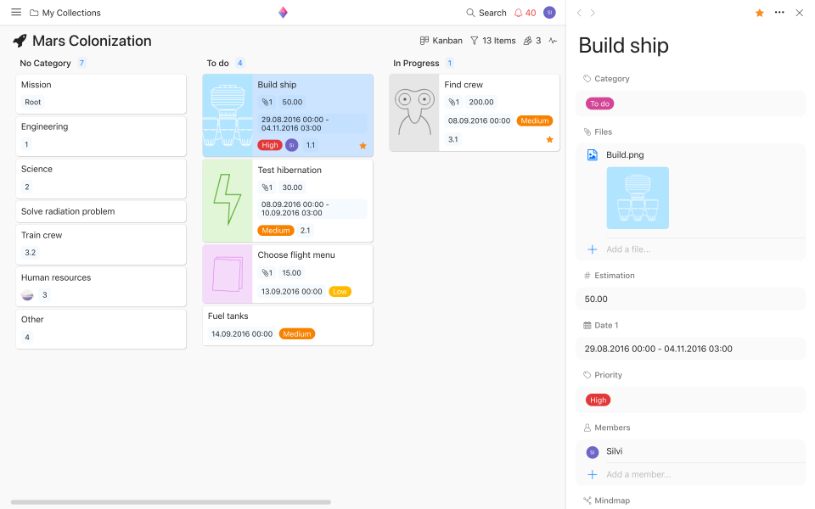This screenshot has height=509, width=815.
Task: Open the Kanban view switcher
Action: click(x=441, y=40)
